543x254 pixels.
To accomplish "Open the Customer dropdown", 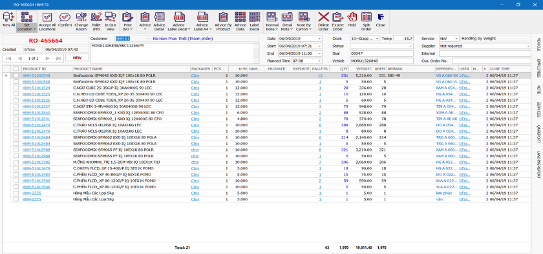I will click(147, 39).
